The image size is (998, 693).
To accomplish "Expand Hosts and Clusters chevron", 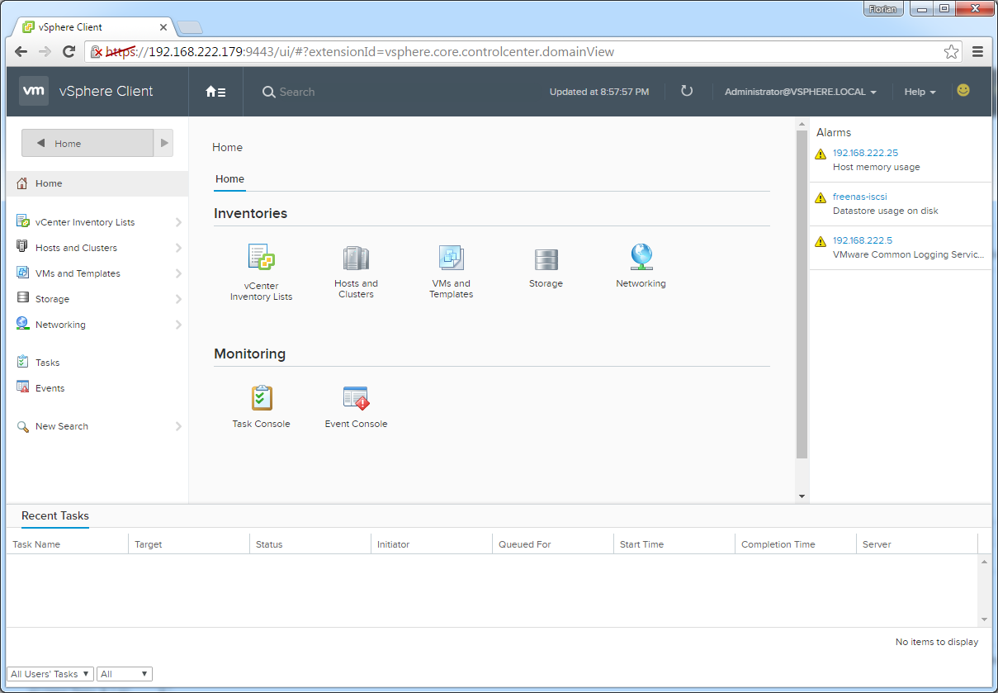I will [x=178, y=248].
